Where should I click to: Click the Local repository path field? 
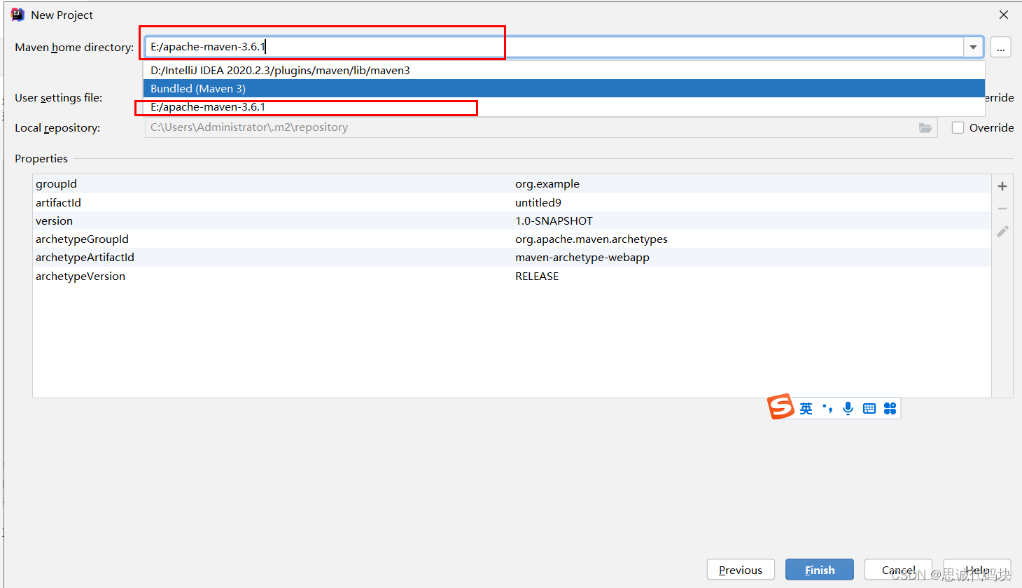tap(541, 127)
